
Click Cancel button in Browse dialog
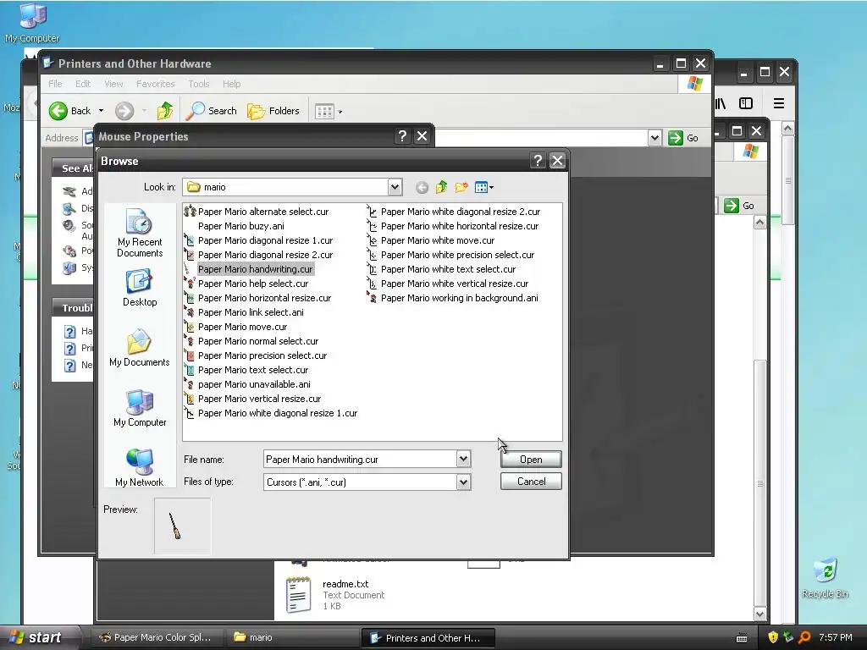coord(531,482)
